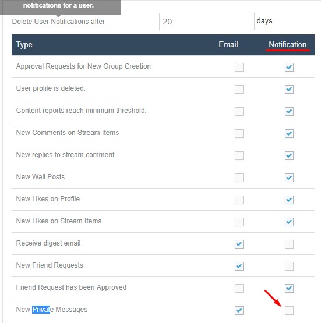Check Email for Content reports reach minimum threshold

[239, 111]
